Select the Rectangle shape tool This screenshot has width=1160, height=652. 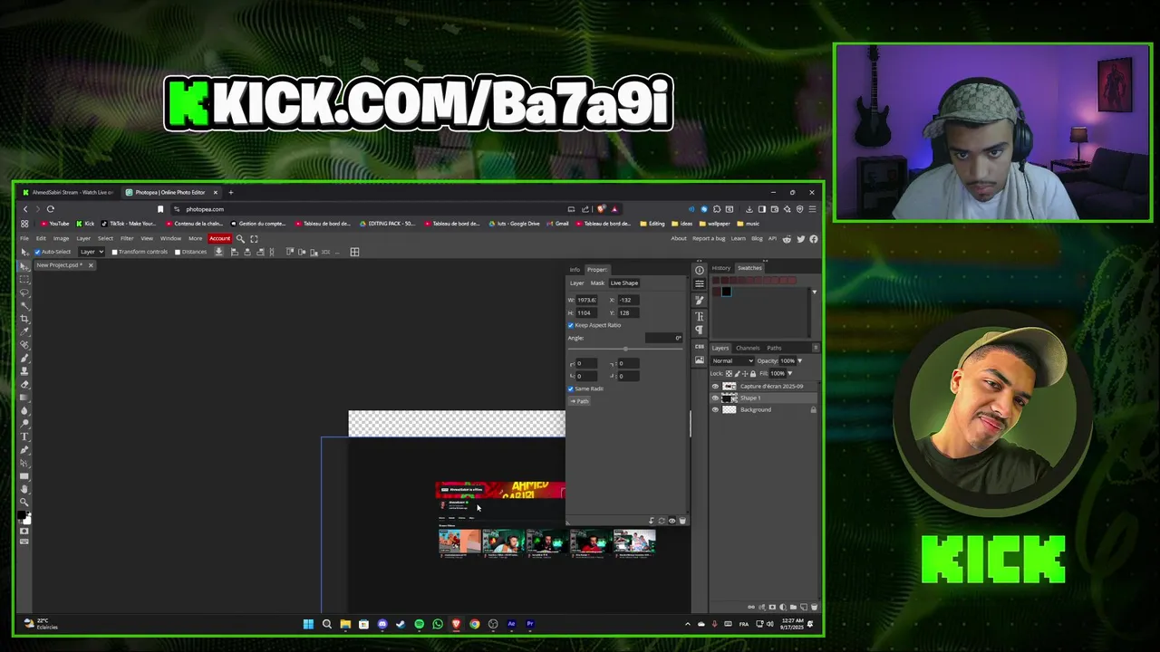24,475
